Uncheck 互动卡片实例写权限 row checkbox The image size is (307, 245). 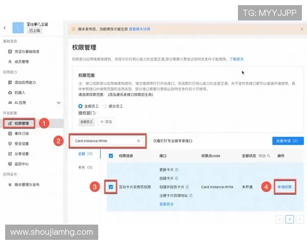[111, 187]
